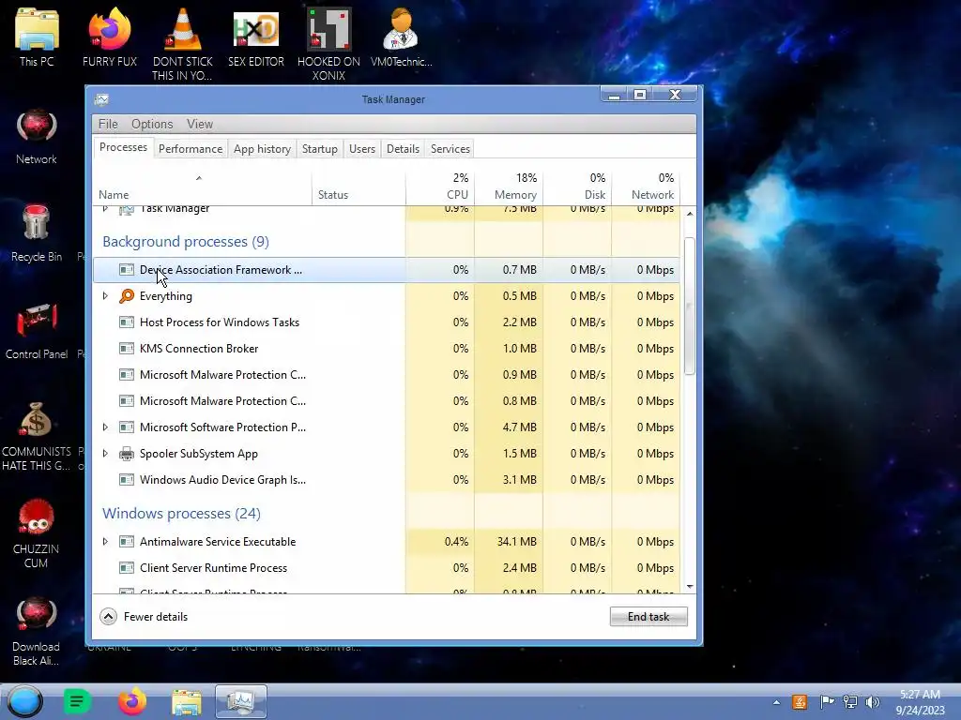This screenshot has width=961, height=720.
Task: Click the scrollbar up arrow
Action: click(x=690, y=214)
